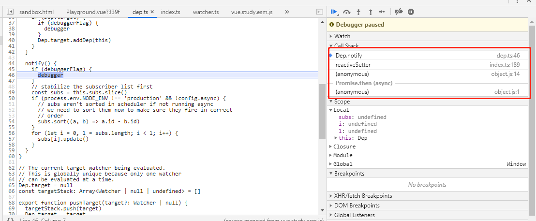Image resolution: width=536 pixels, height=221 pixels.
Task: Click the Step icon in debugger toolbar
Action: (382, 12)
